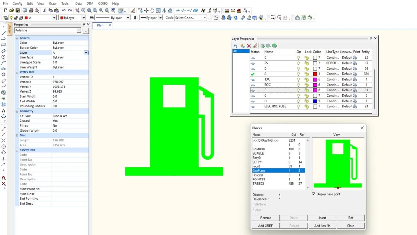The height and width of the screenshot is (235, 417).
Task: Open the ByLayer color dropdown in toolbar
Action: [x=84, y=18]
